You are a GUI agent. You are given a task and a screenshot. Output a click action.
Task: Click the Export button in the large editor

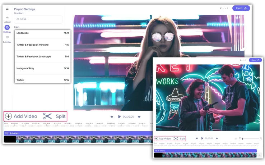241,8
